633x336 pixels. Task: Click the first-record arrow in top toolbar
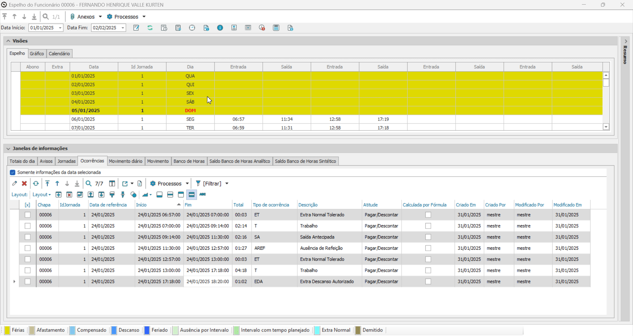(5, 16)
